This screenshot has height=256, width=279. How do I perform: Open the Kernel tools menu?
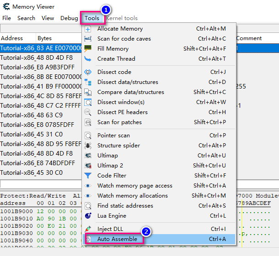tap(122, 18)
